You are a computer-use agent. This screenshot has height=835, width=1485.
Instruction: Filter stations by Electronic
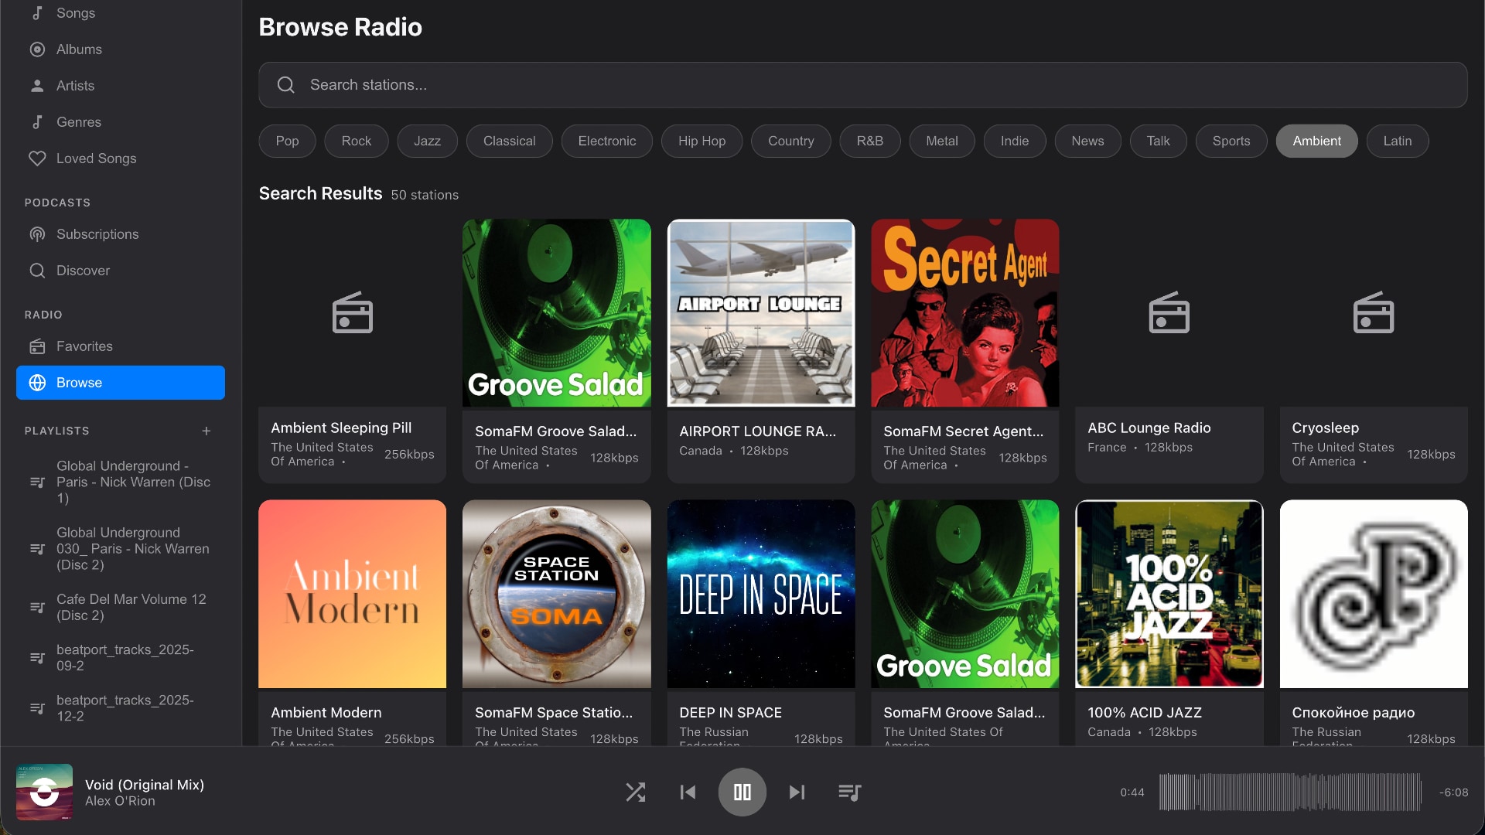[x=607, y=141]
